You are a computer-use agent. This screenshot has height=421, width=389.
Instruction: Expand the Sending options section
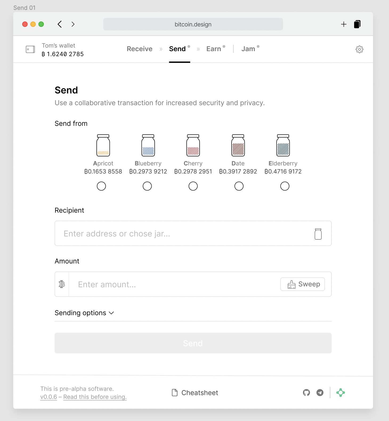84,313
